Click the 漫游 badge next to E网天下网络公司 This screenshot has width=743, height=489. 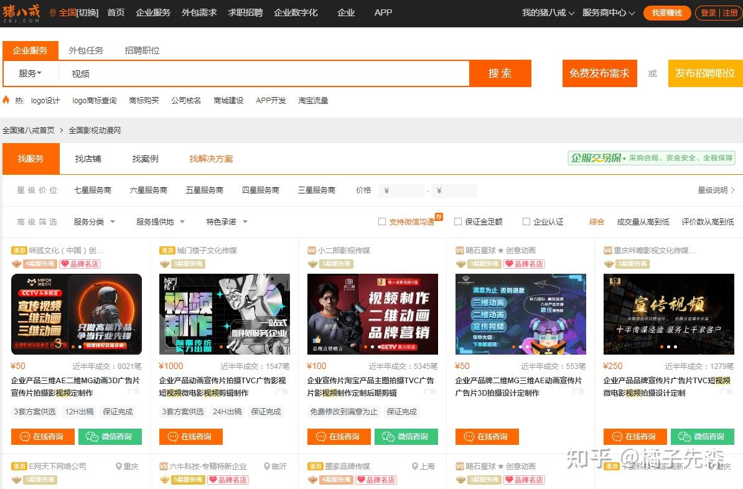tap(19, 466)
